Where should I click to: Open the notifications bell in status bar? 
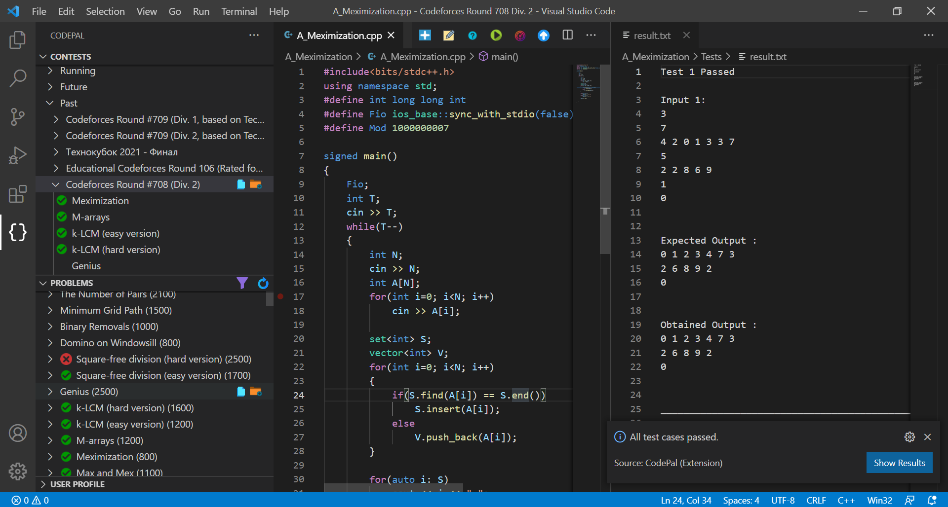coord(932,500)
